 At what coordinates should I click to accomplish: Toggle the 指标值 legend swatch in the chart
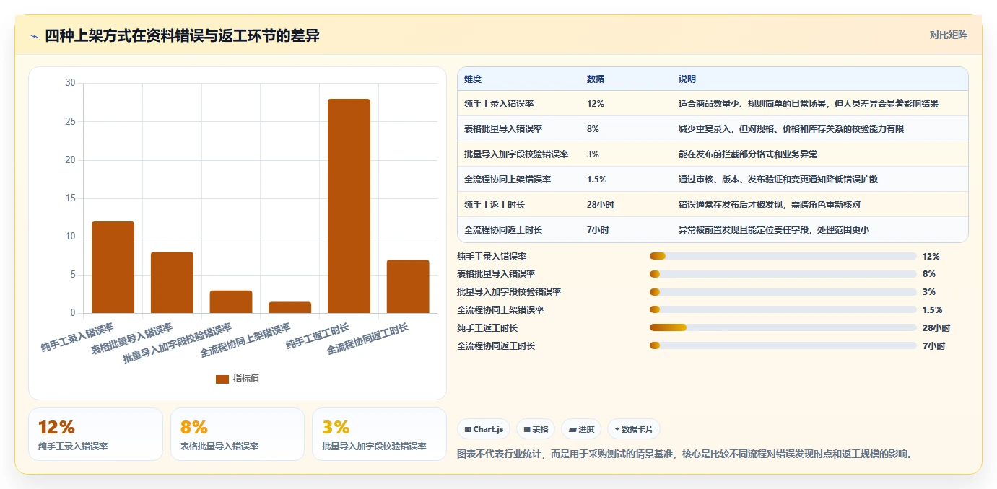[222, 379]
